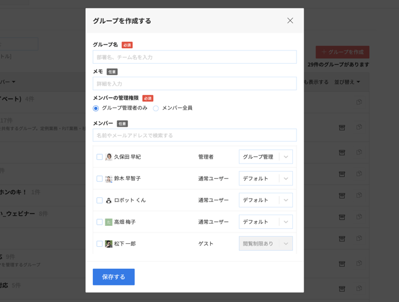The height and width of the screenshot is (302, 399).
Task: Click the avatar photo of 鈴木 早智子
Action: point(108,178)
